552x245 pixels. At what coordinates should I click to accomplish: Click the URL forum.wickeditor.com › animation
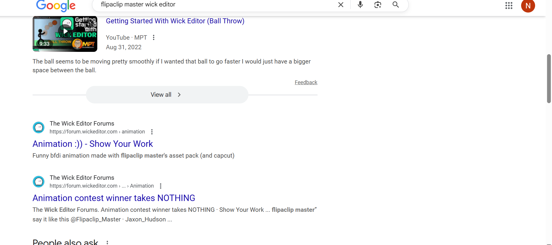click(x=97, y=132)
